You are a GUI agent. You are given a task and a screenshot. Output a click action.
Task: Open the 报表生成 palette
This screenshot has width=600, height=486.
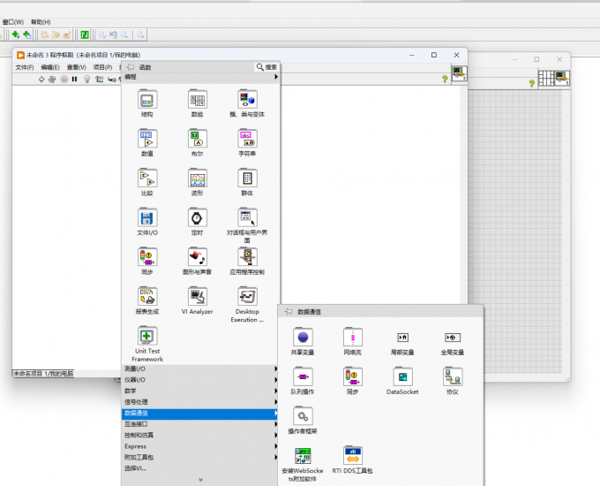tap(147, 296)
